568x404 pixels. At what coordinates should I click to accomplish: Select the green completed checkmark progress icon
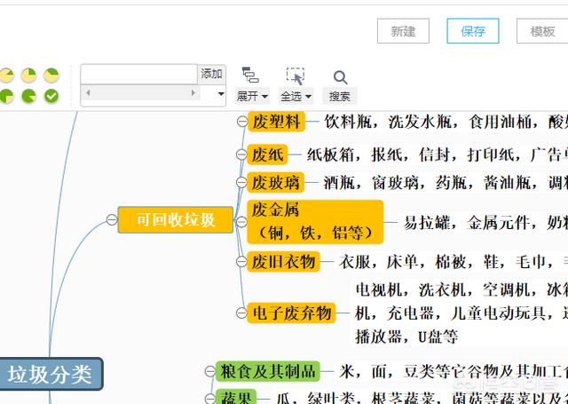tap(51, 96)
